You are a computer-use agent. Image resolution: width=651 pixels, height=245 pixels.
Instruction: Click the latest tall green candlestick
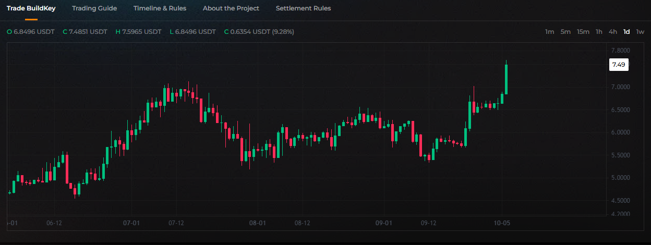(x=506, y=79)
